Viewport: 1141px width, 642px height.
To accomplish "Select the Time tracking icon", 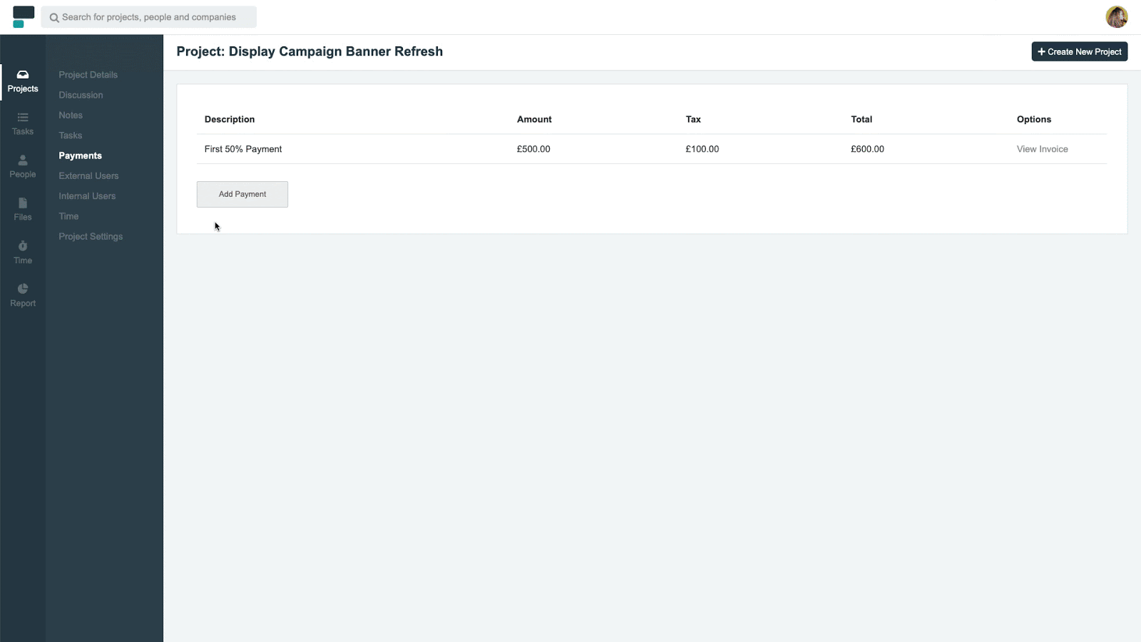I will click(x=22, y=252).
